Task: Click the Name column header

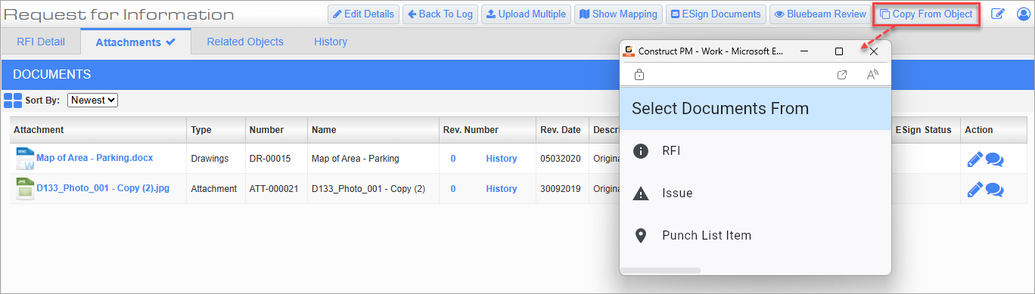Action: 372,130
